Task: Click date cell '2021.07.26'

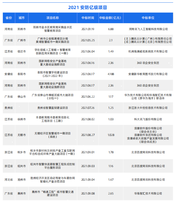Action: tap(88, 108)
